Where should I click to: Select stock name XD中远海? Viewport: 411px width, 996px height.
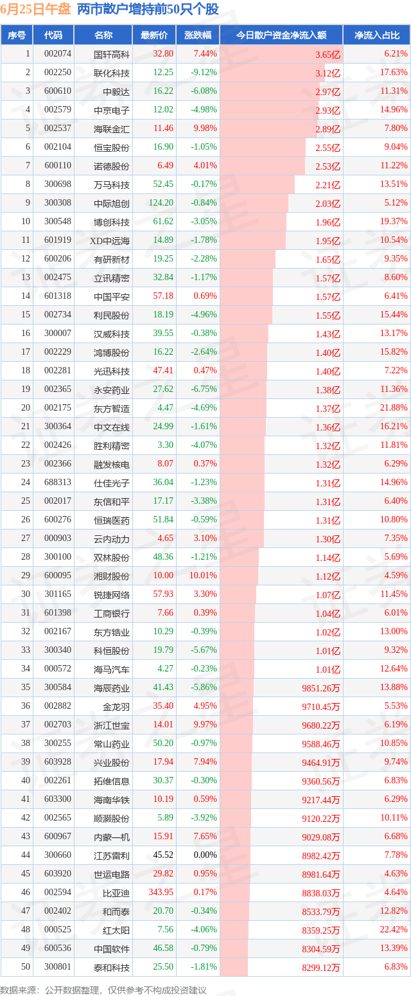point(110,241)
